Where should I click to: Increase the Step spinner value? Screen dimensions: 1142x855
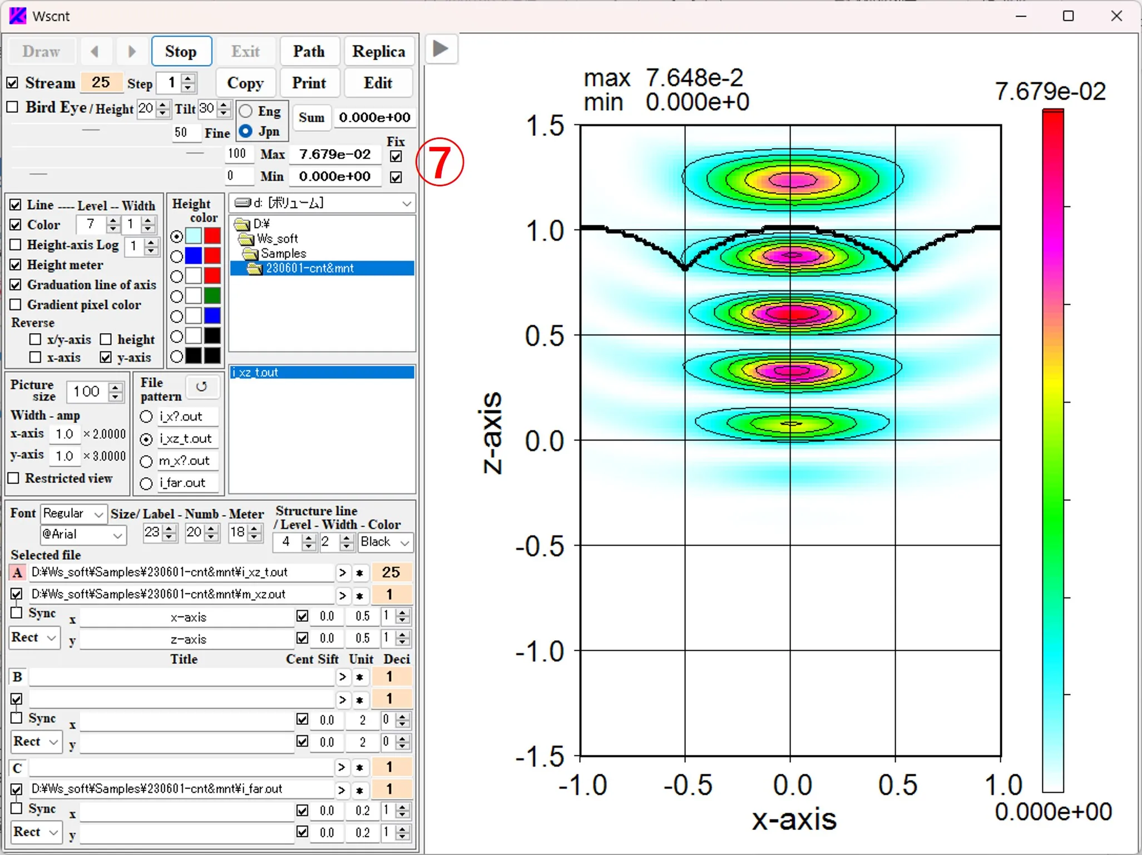[x=189, y=78]
